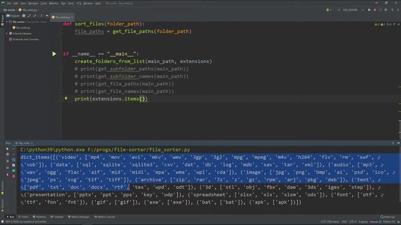This screenshot has width=401, height=225.
Task: Open the Event Log at bottom right
Action: pyautogui.click(x=388, y=217)
